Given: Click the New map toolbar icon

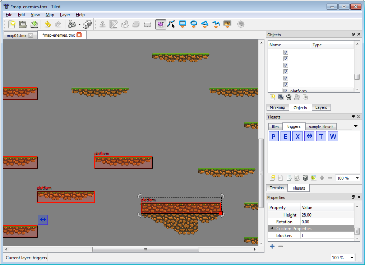Looking at the screenshot, I should pyautogui.click(x=12, y=24).
